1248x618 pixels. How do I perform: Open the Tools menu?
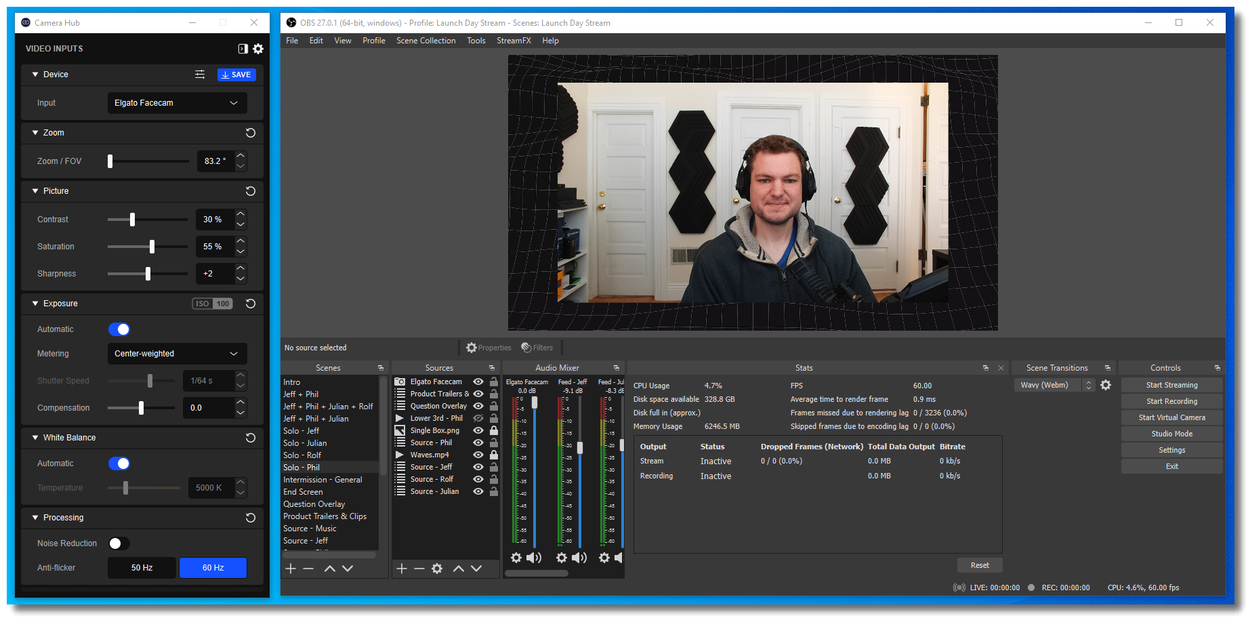tap(476, 41)
